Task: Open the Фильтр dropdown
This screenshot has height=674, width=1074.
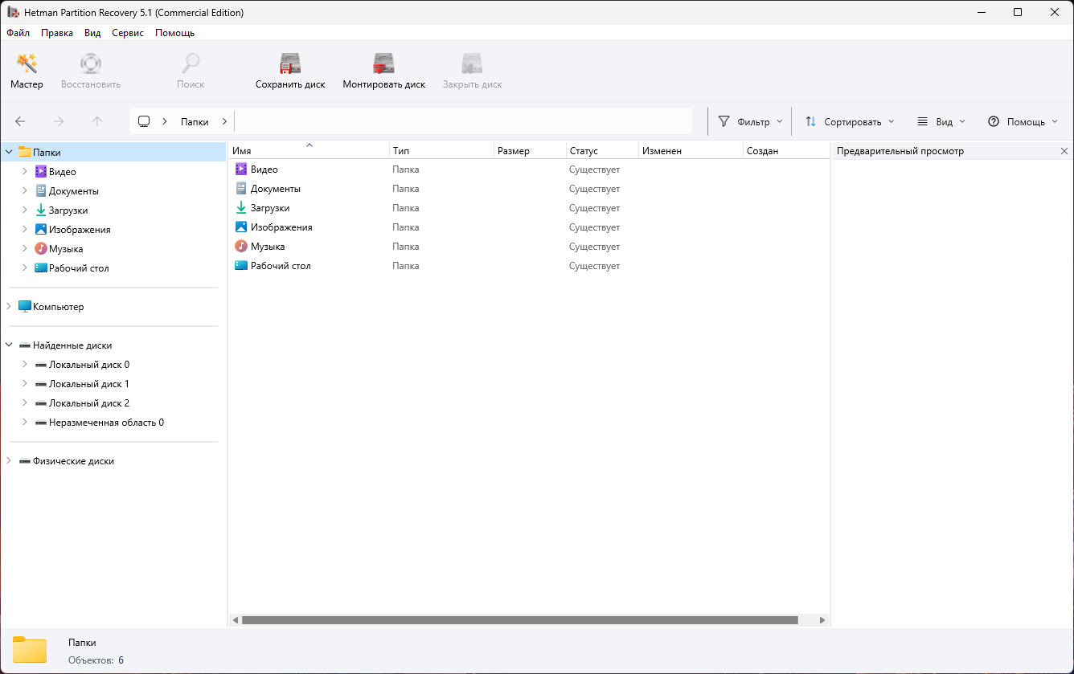Action: (750, 122)
